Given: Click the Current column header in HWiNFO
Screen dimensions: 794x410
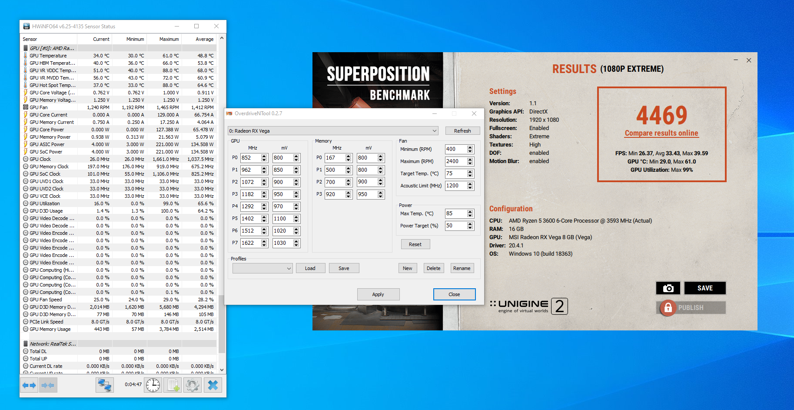Looking at the screenshot, I should 95,39.
